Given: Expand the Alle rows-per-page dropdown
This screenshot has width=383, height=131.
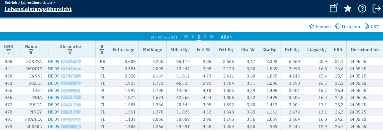Looking at the screenshot, I should [x=226, y=37].
